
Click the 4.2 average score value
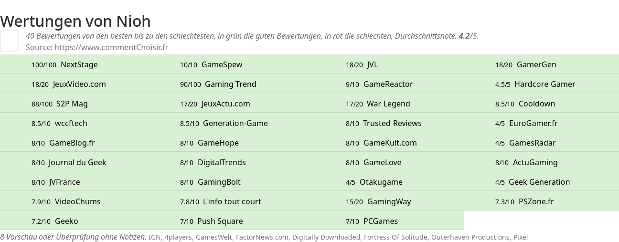pos(464,36)
